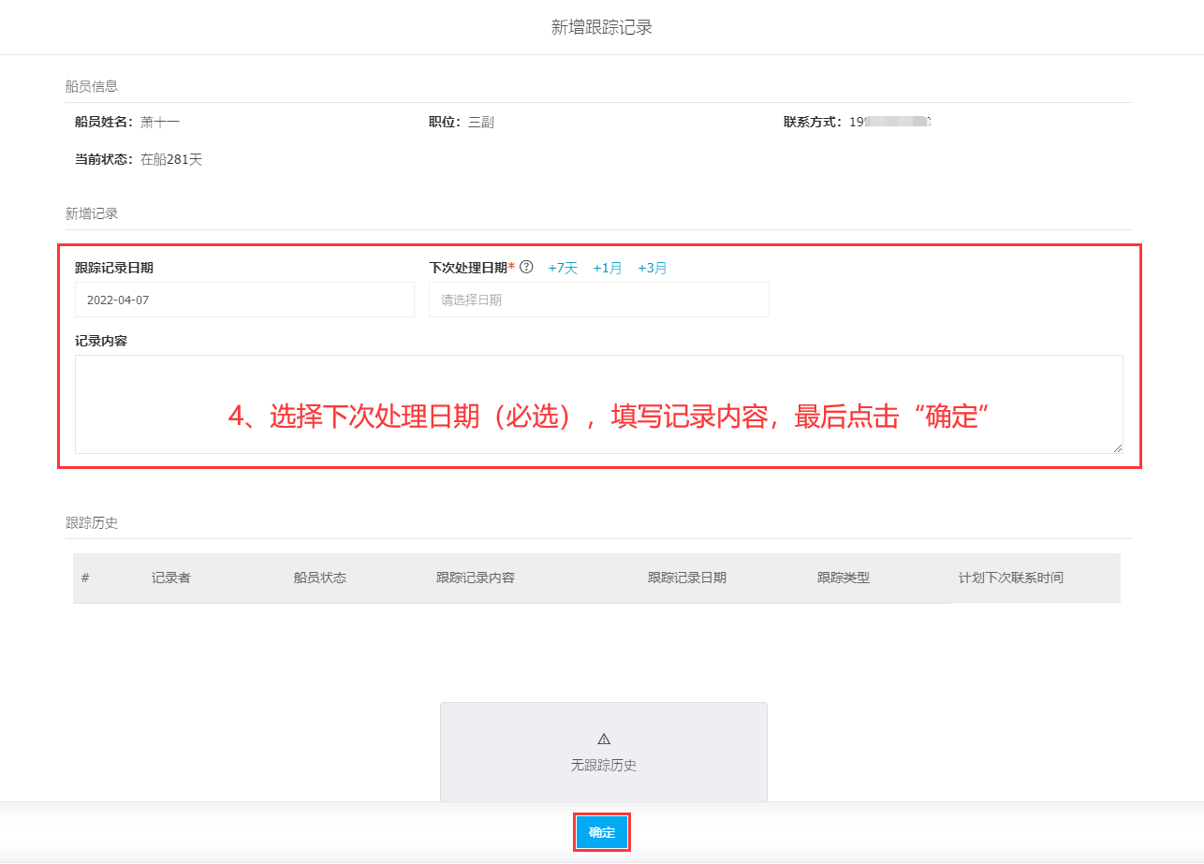The image size is (1204, 864).
Task: Add 7 days with the +7天 shortcut
Action: pos(563,268)
